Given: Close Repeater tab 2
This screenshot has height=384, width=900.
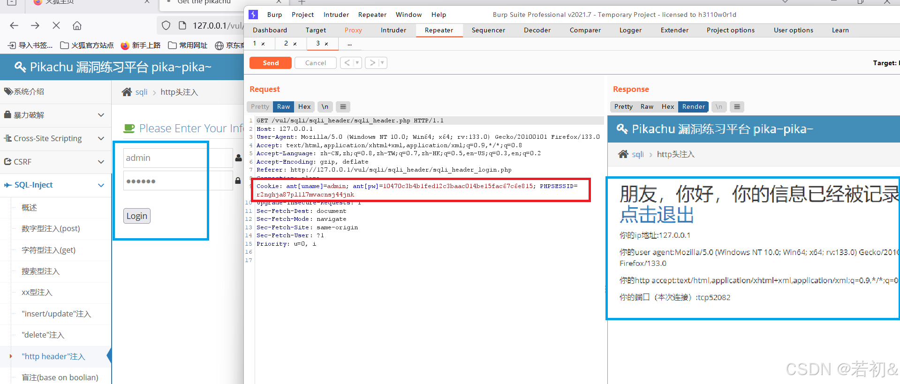Looking at the screenshot, I should point(295,44).
